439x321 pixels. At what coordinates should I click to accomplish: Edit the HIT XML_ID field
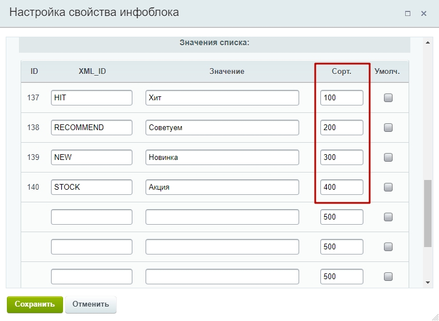coord(91,98)
